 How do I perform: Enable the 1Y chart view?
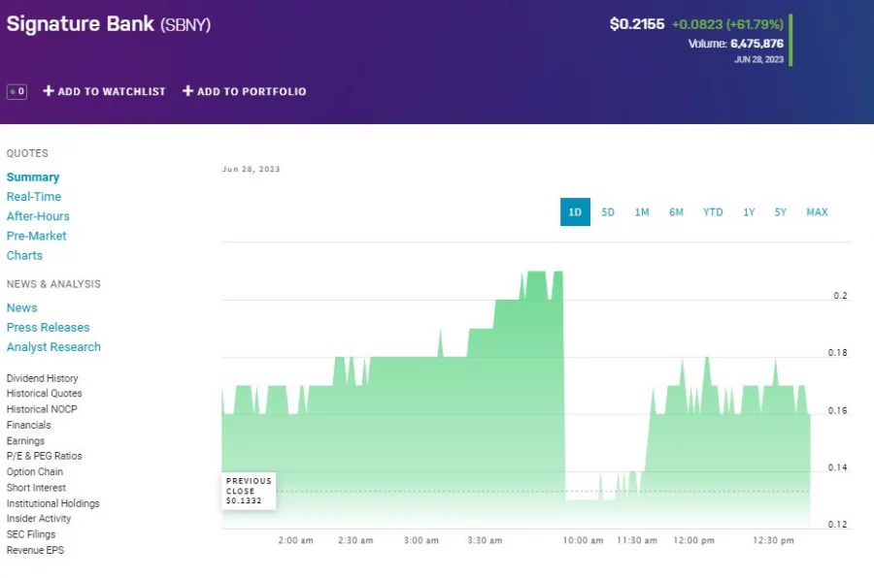point(749,211)
